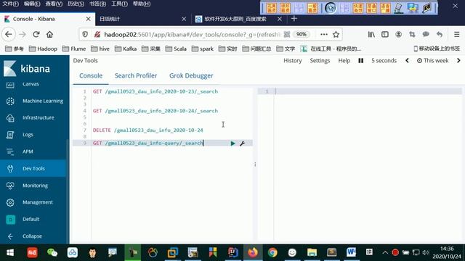Viewport: 465px width, 261px height.
Task: Open Monitoring in the Kibana sidebar
Action: point(35,186)
